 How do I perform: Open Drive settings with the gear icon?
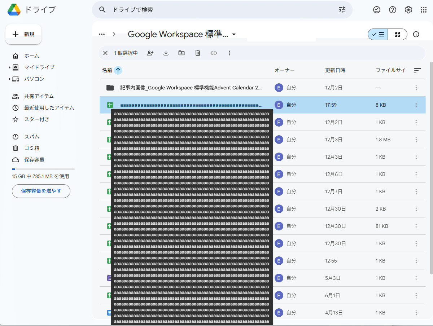[x=408, y=10]
